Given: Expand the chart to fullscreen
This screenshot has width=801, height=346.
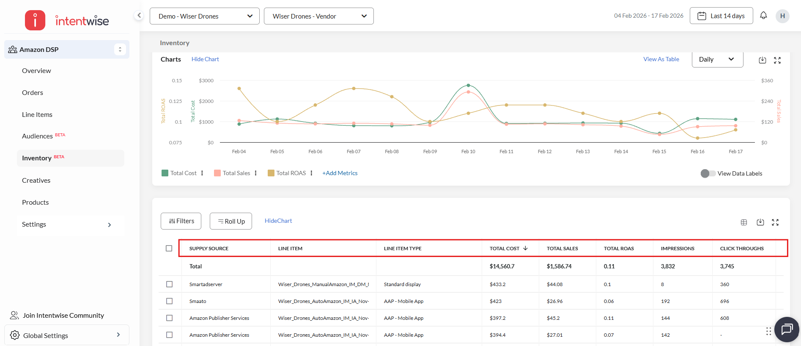Looking at the screenshot, I should point(777,60).
